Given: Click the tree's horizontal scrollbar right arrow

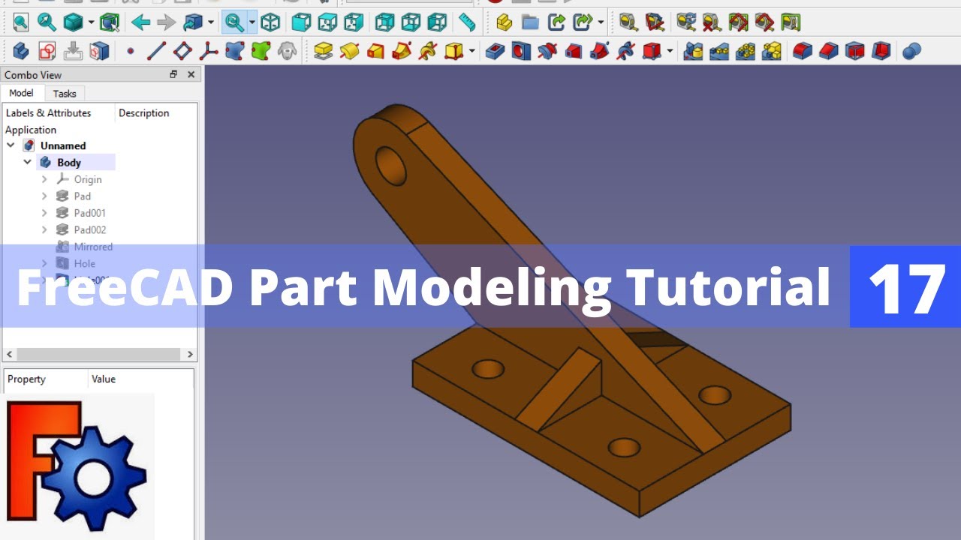Looking at the screenshot, I should tap(190, 354).
